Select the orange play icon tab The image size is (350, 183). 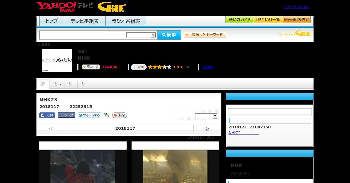click(x=56, y=83)
